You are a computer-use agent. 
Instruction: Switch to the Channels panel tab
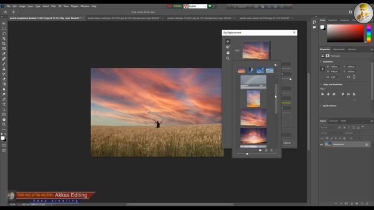(334, 121)
